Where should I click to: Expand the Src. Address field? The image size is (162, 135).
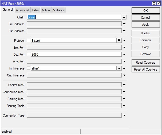coord(124,24)
